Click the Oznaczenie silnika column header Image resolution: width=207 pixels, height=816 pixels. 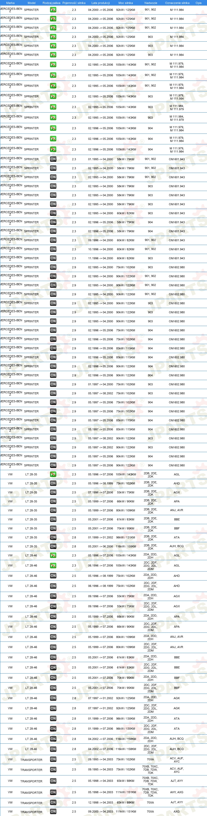[177, 3]
